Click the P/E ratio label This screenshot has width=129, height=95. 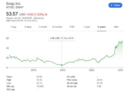pyautogui.click(x=11, y=89)
